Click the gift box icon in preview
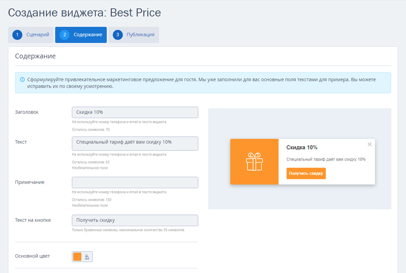 click(254, 162)
